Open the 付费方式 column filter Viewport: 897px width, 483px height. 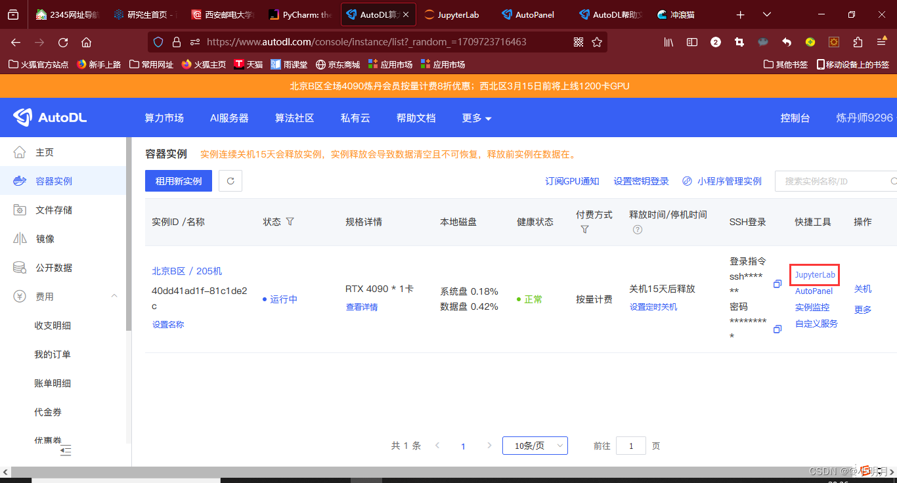[x=584, y=230]
